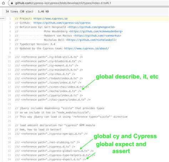Open the github.com/cypress-io/cypress link
The width and height of the screenshot is (169, 162).
[62, 23]
